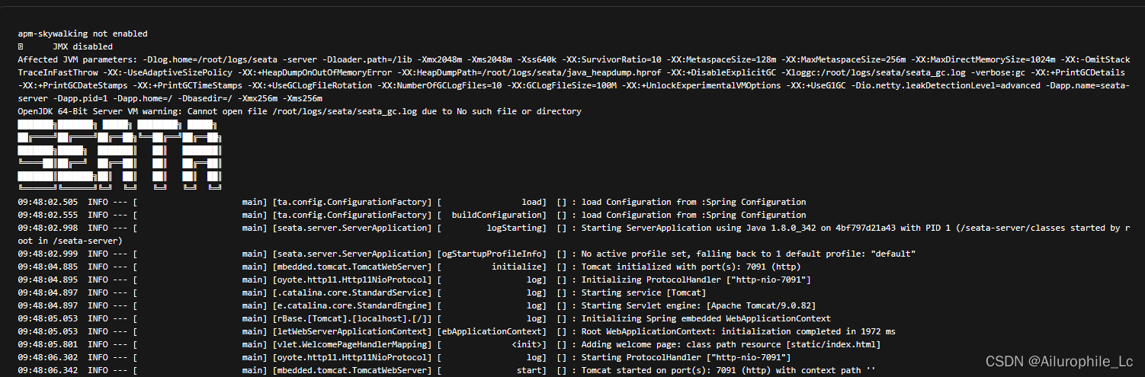1145x377 pixels.
Task: Click the 'oot in /seata-server)' wrapped line
Action: [x=70, y=241]
